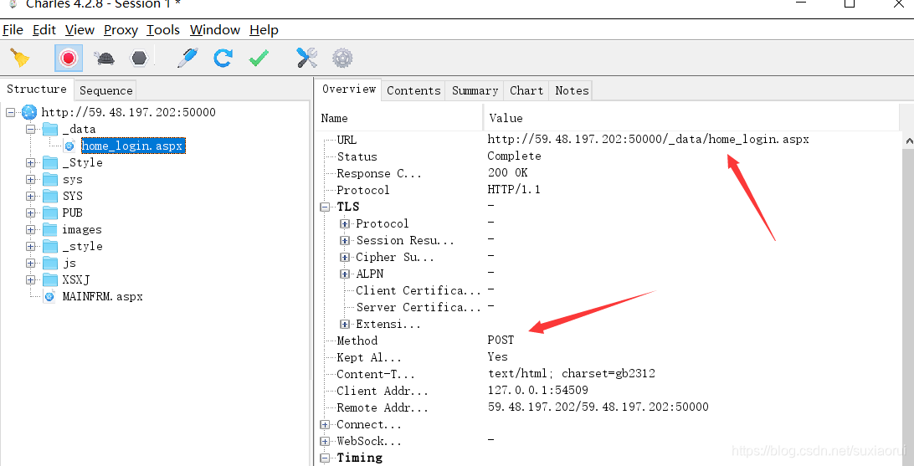914x466 pixels.
Task: Collapse the http://59.48.197.202:50000 host node
Action: pyautogui.click(x=11, y=112)
